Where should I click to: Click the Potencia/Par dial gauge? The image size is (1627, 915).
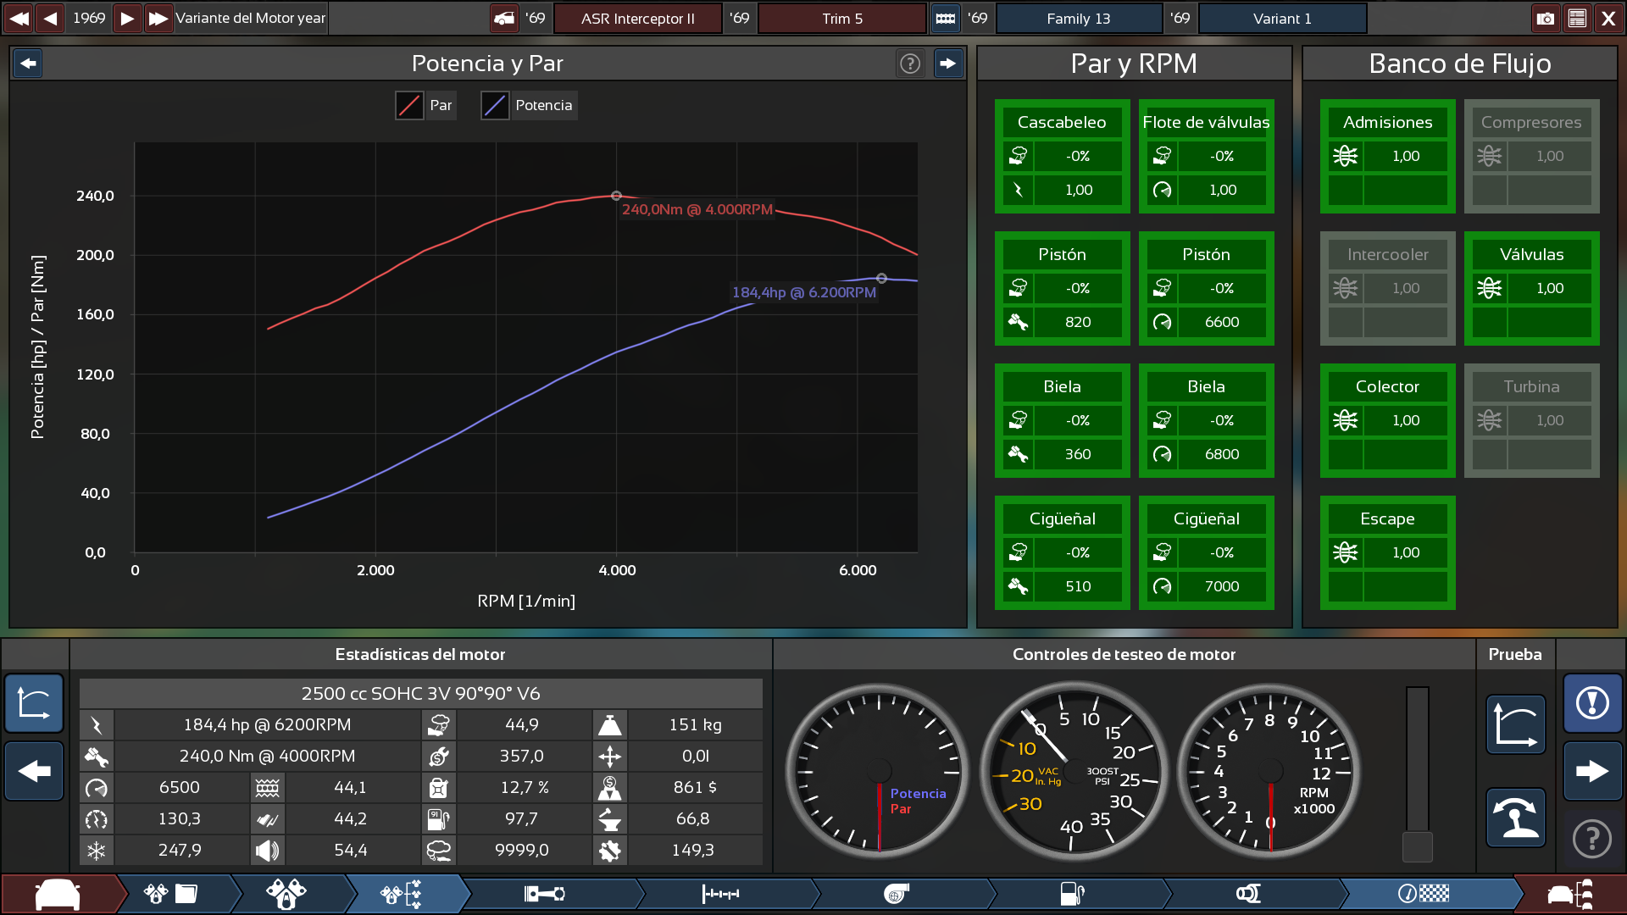tap(879, 771)
